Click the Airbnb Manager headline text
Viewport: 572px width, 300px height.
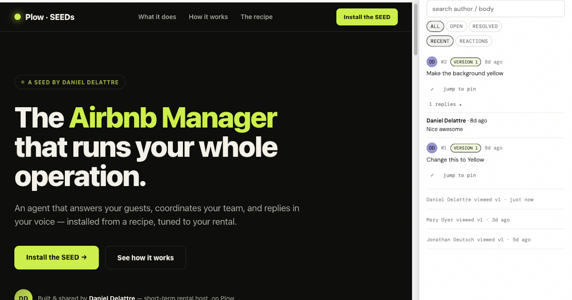[173, 118]
